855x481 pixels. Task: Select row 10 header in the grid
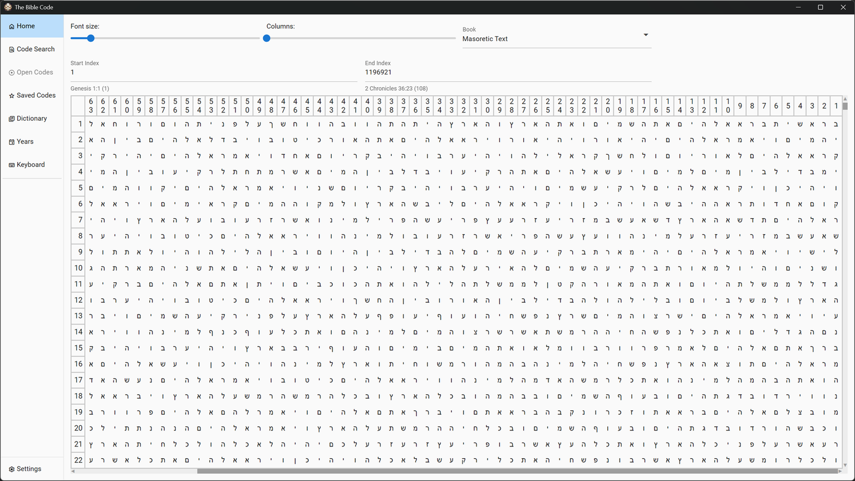78,268
